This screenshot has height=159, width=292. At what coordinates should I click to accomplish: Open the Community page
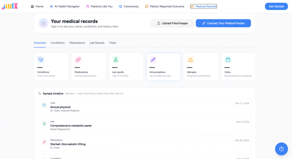pyautogui.click(x=129, y=6)
